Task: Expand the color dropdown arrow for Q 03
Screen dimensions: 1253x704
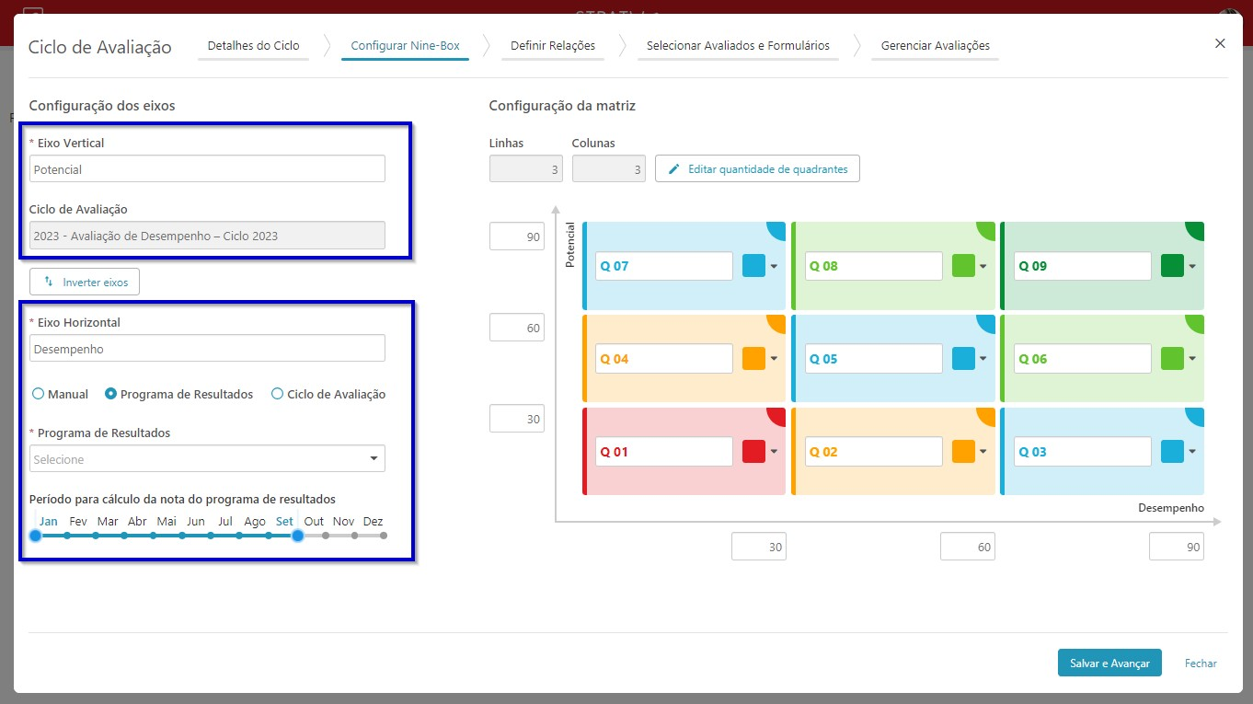Action: 1192,452
